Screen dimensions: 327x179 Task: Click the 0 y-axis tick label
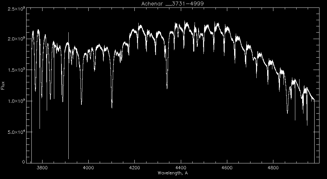click(23, 162)
